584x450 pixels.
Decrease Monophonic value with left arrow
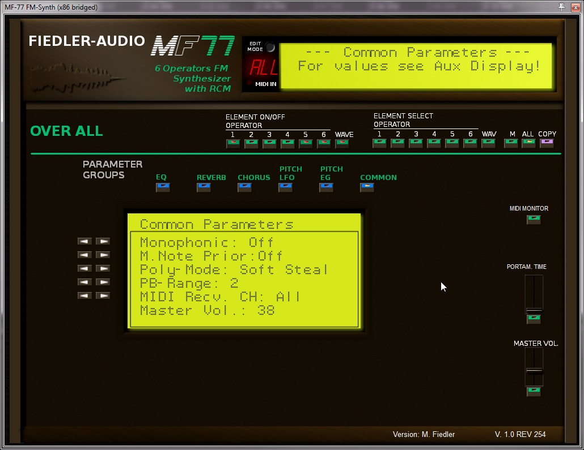point(84,241)
